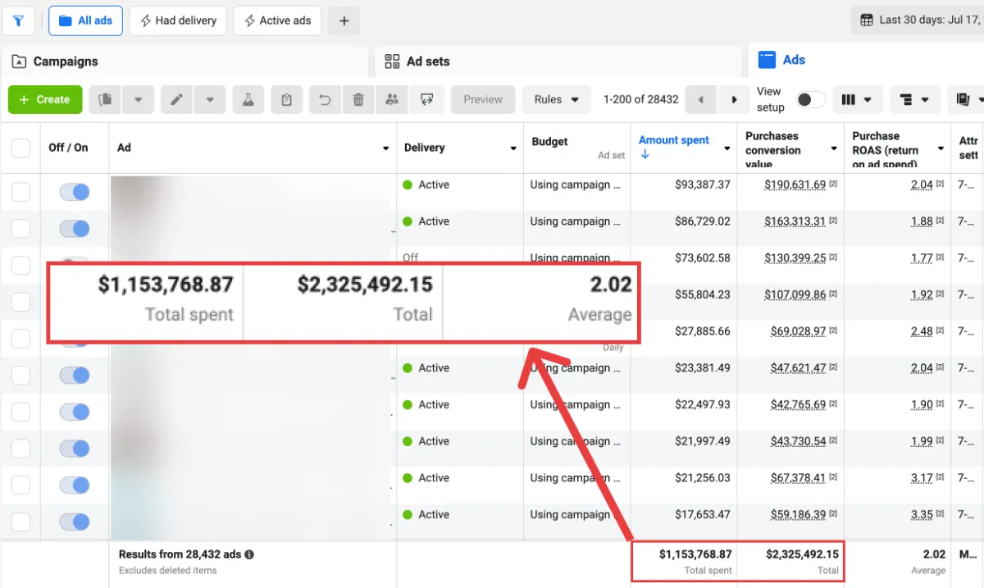Open the A/B test flask icon

pos(247,100)
